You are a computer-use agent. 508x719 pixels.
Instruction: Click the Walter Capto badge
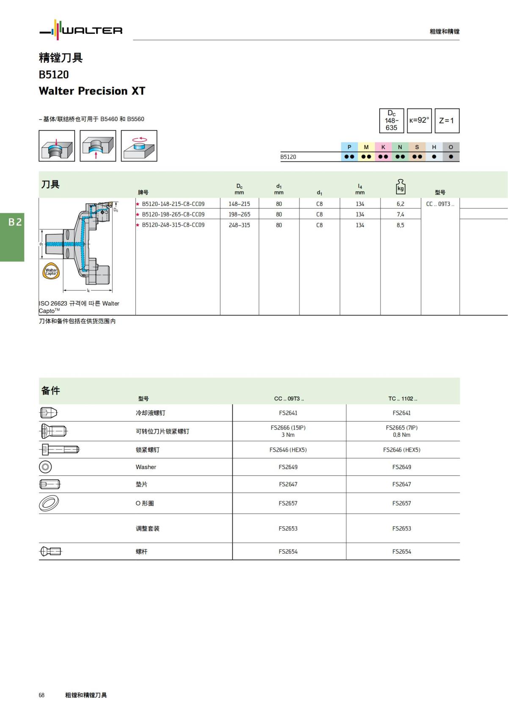(x=51, y=272)
